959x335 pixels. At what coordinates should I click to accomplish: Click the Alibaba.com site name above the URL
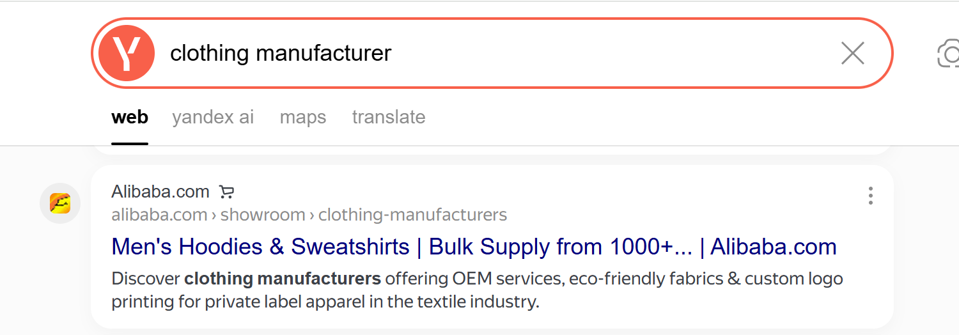[x=160, y=191]
